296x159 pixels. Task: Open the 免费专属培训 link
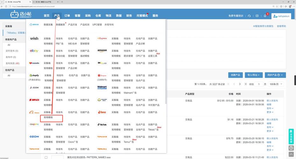click(x=236, y=16)
